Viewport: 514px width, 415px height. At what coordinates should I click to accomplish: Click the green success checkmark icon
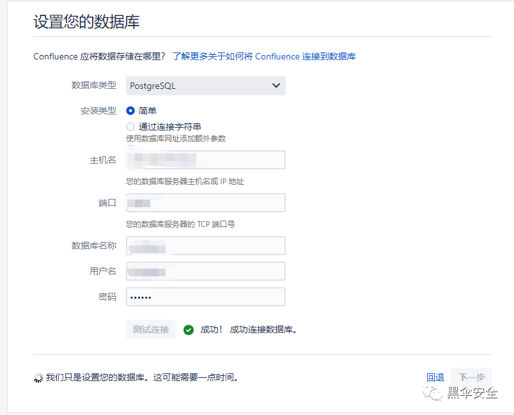tap(189, 330)
